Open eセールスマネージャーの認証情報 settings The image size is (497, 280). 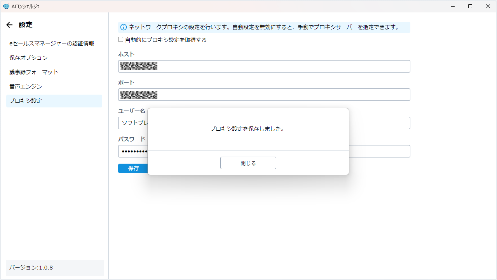pyautogui.click(x=52, y=43)
